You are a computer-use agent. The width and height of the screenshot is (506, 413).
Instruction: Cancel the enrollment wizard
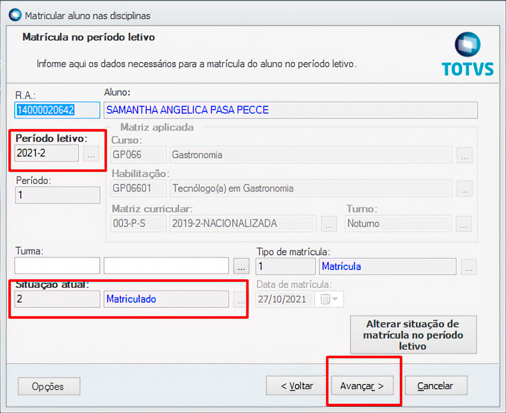pyautogui.click(x=436, y=386)
